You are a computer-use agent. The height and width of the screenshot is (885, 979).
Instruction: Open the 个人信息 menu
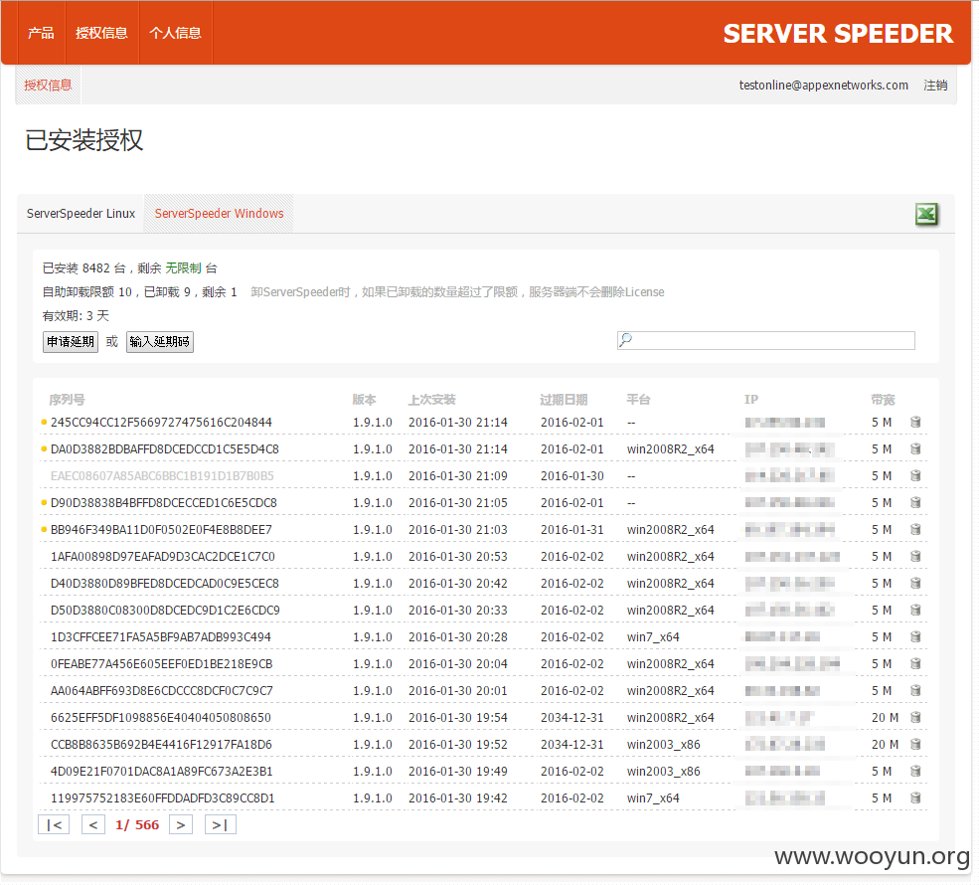click(x=176, y=33)
